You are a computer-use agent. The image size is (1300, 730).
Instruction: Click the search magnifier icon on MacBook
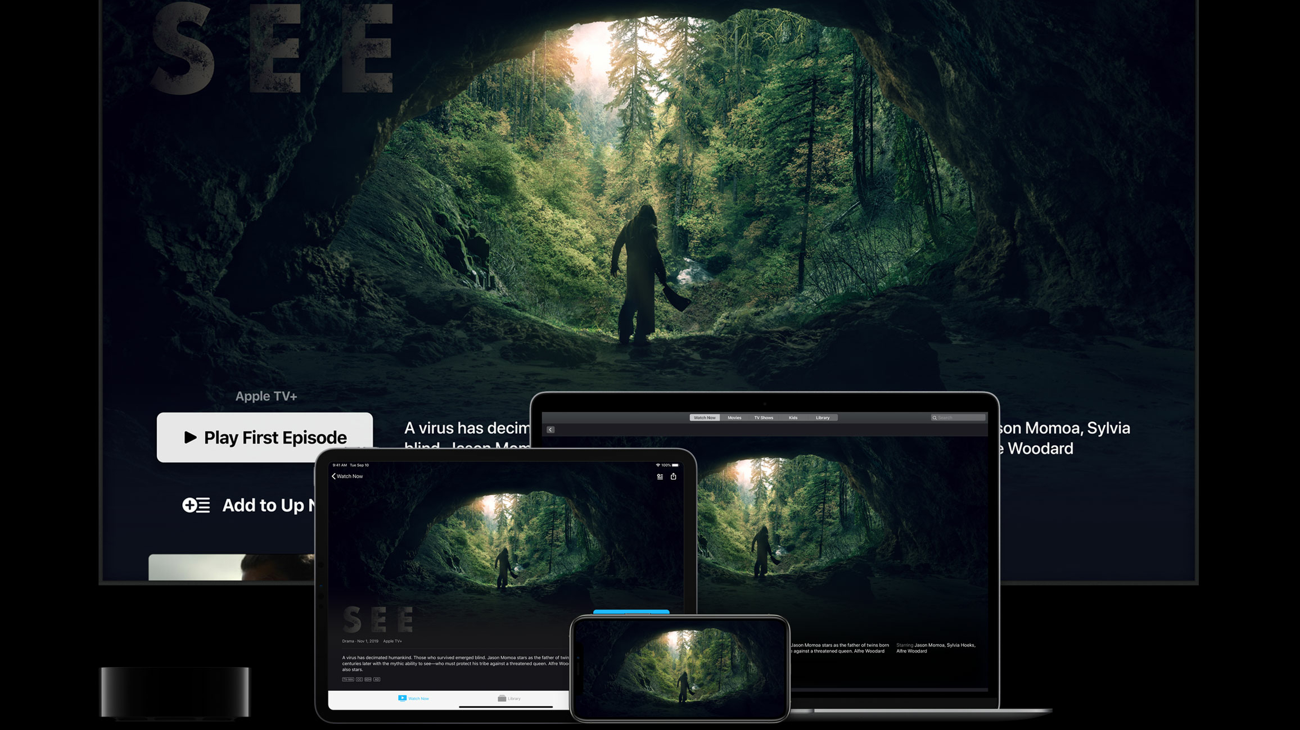[935, 418]
